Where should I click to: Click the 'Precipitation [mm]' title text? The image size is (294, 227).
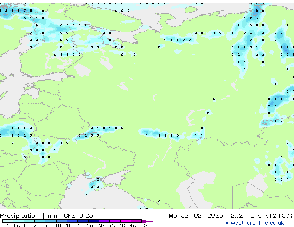pyautogui.click(x=30, y=216)
